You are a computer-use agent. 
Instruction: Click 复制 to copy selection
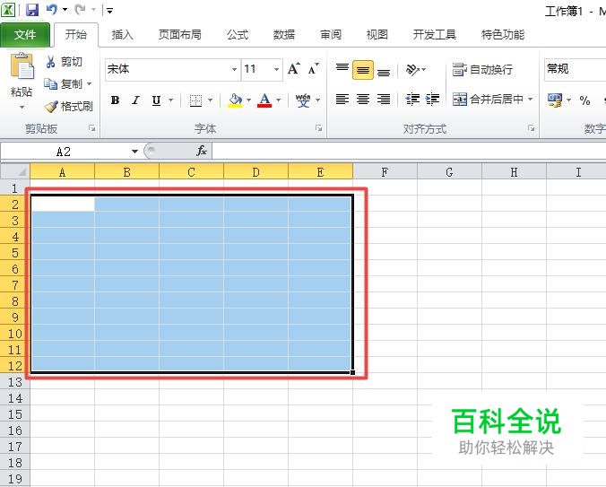(64, 84)
